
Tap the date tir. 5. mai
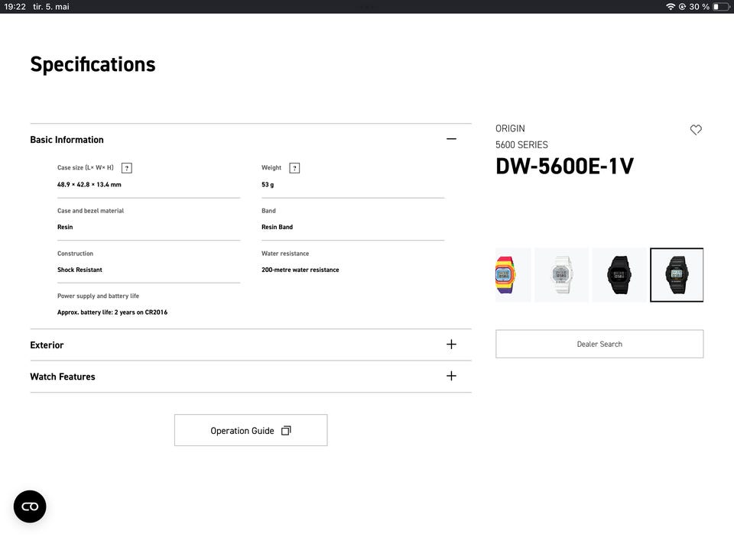pyautogui.click(x=51, y=7)
